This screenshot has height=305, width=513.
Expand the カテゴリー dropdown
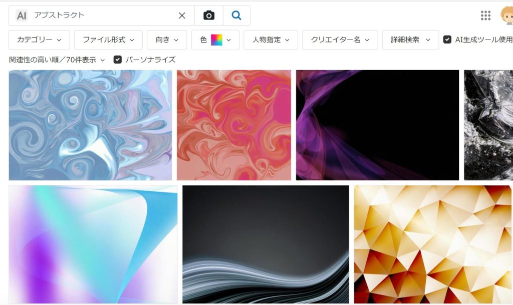point(39,40)
